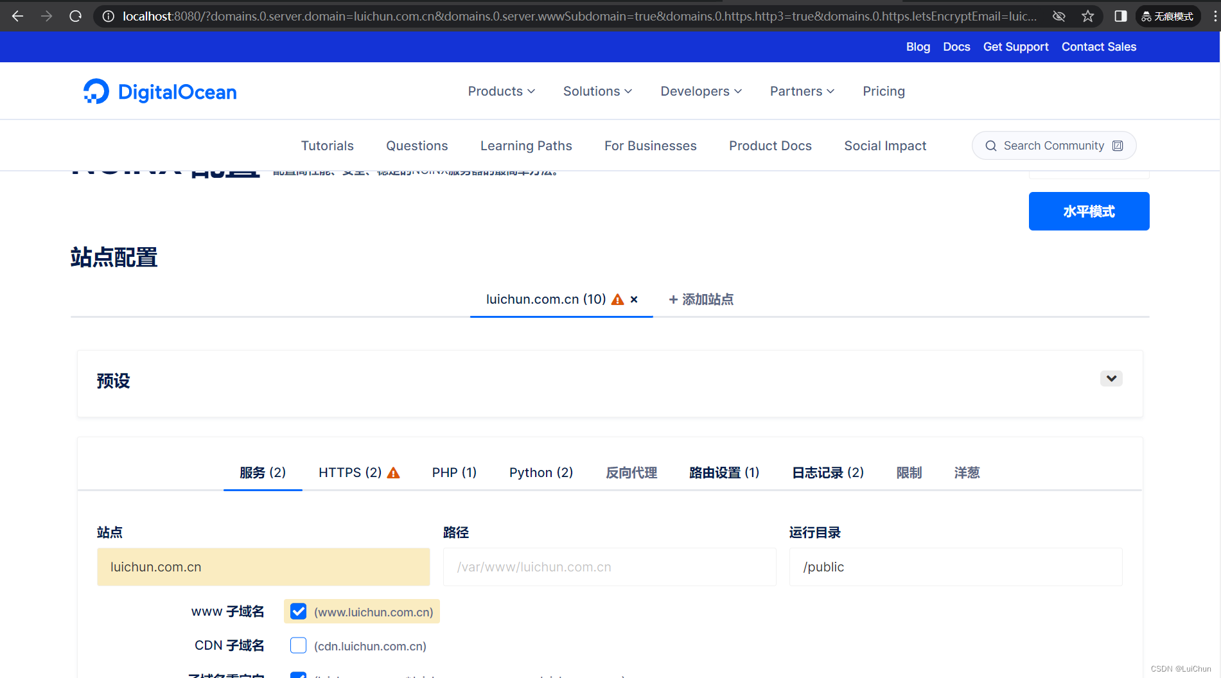This screenshot has height=678, width=1221.
Task: Switch to the 日志记录 (2) tab
Action: [x=828, y=473]
